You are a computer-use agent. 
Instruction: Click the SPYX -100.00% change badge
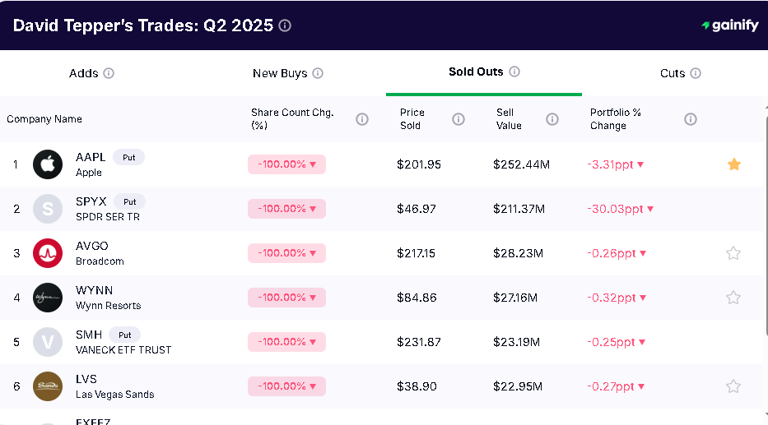coord(286,209)
